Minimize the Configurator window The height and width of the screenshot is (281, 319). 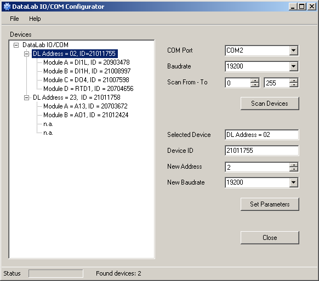(x=293, y=7)
